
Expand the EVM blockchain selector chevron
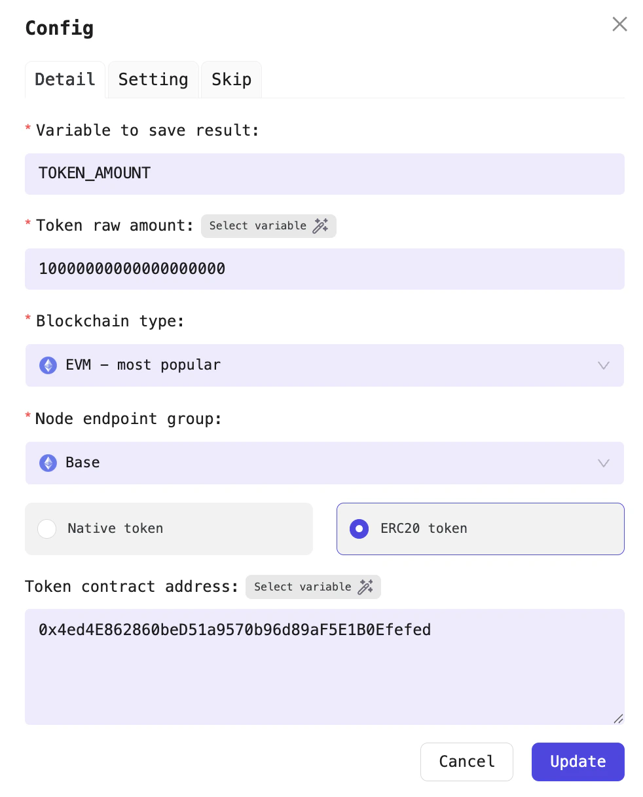(603, 365)
